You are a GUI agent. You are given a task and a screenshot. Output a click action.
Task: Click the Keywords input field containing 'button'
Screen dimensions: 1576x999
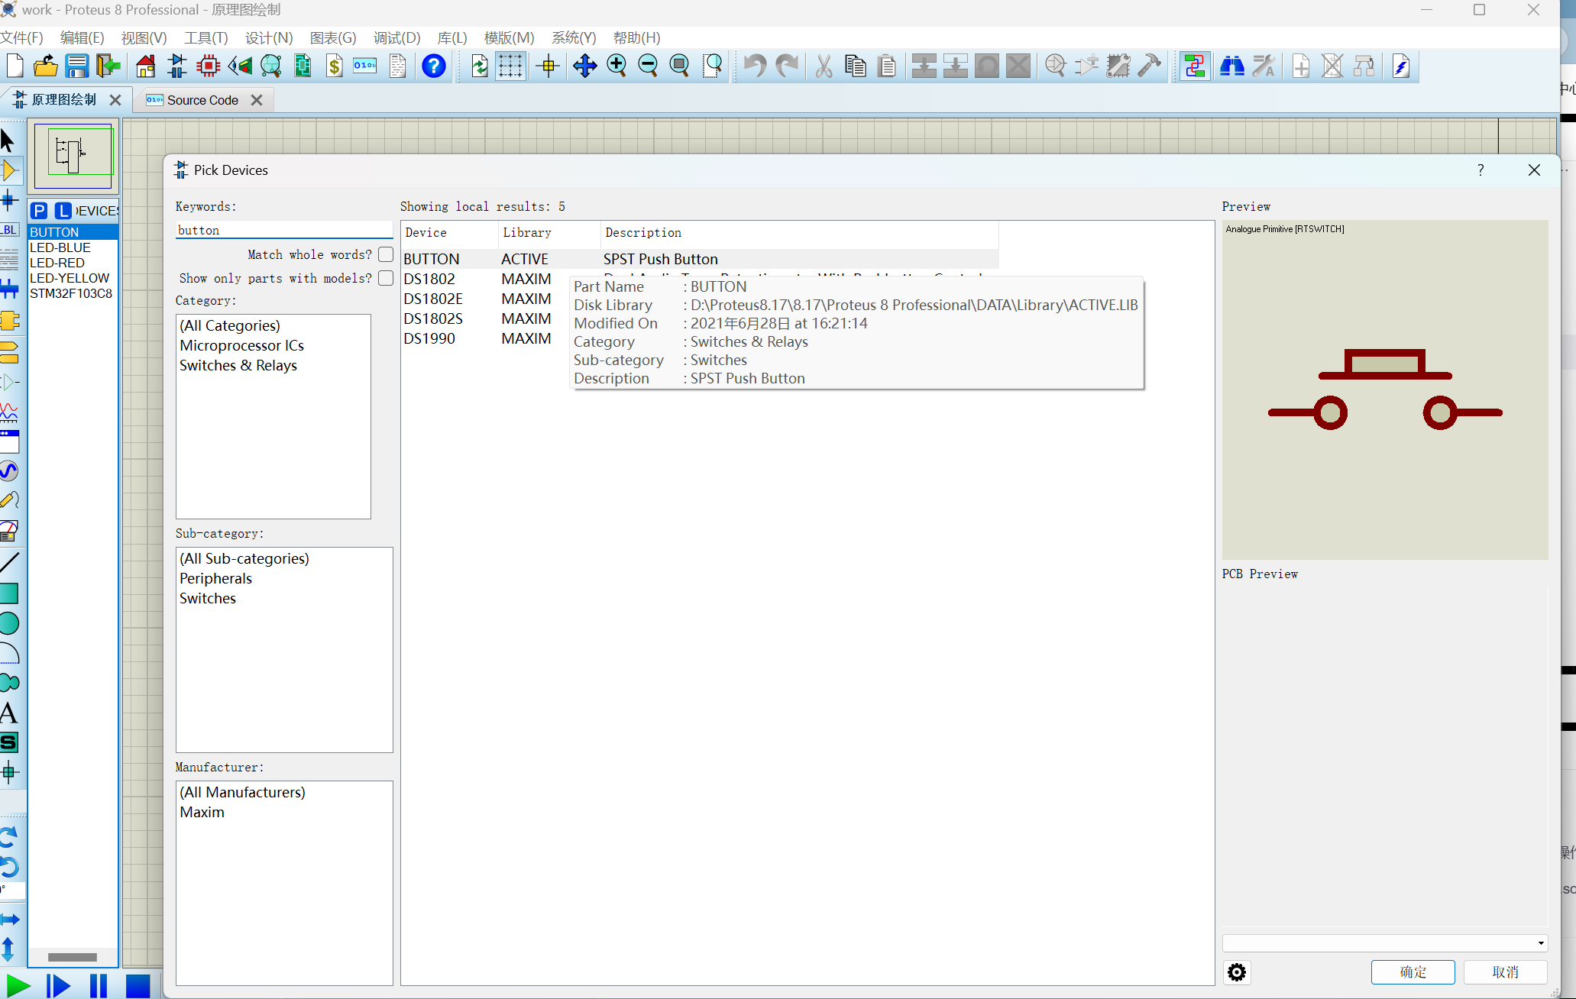284,230
